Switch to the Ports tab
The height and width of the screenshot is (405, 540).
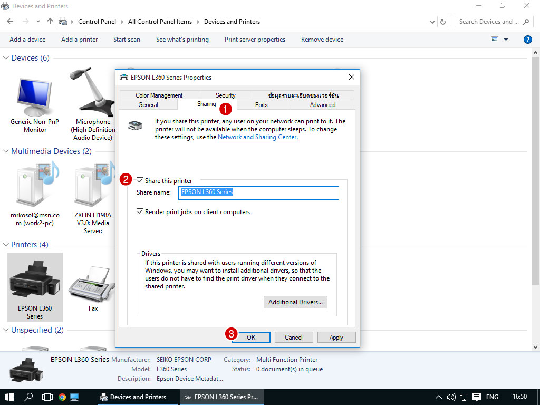coord(261,105)
